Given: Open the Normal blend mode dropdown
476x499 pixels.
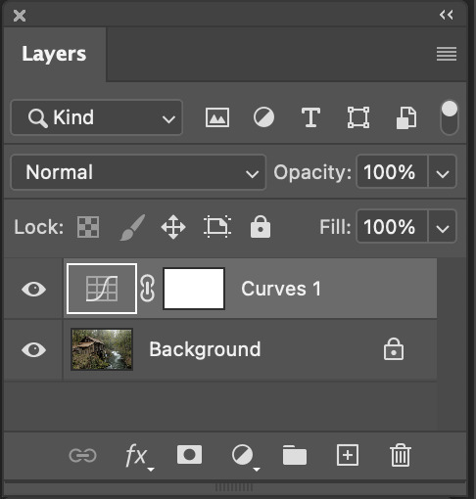Looking at the screenshot, I should point(138,172).
